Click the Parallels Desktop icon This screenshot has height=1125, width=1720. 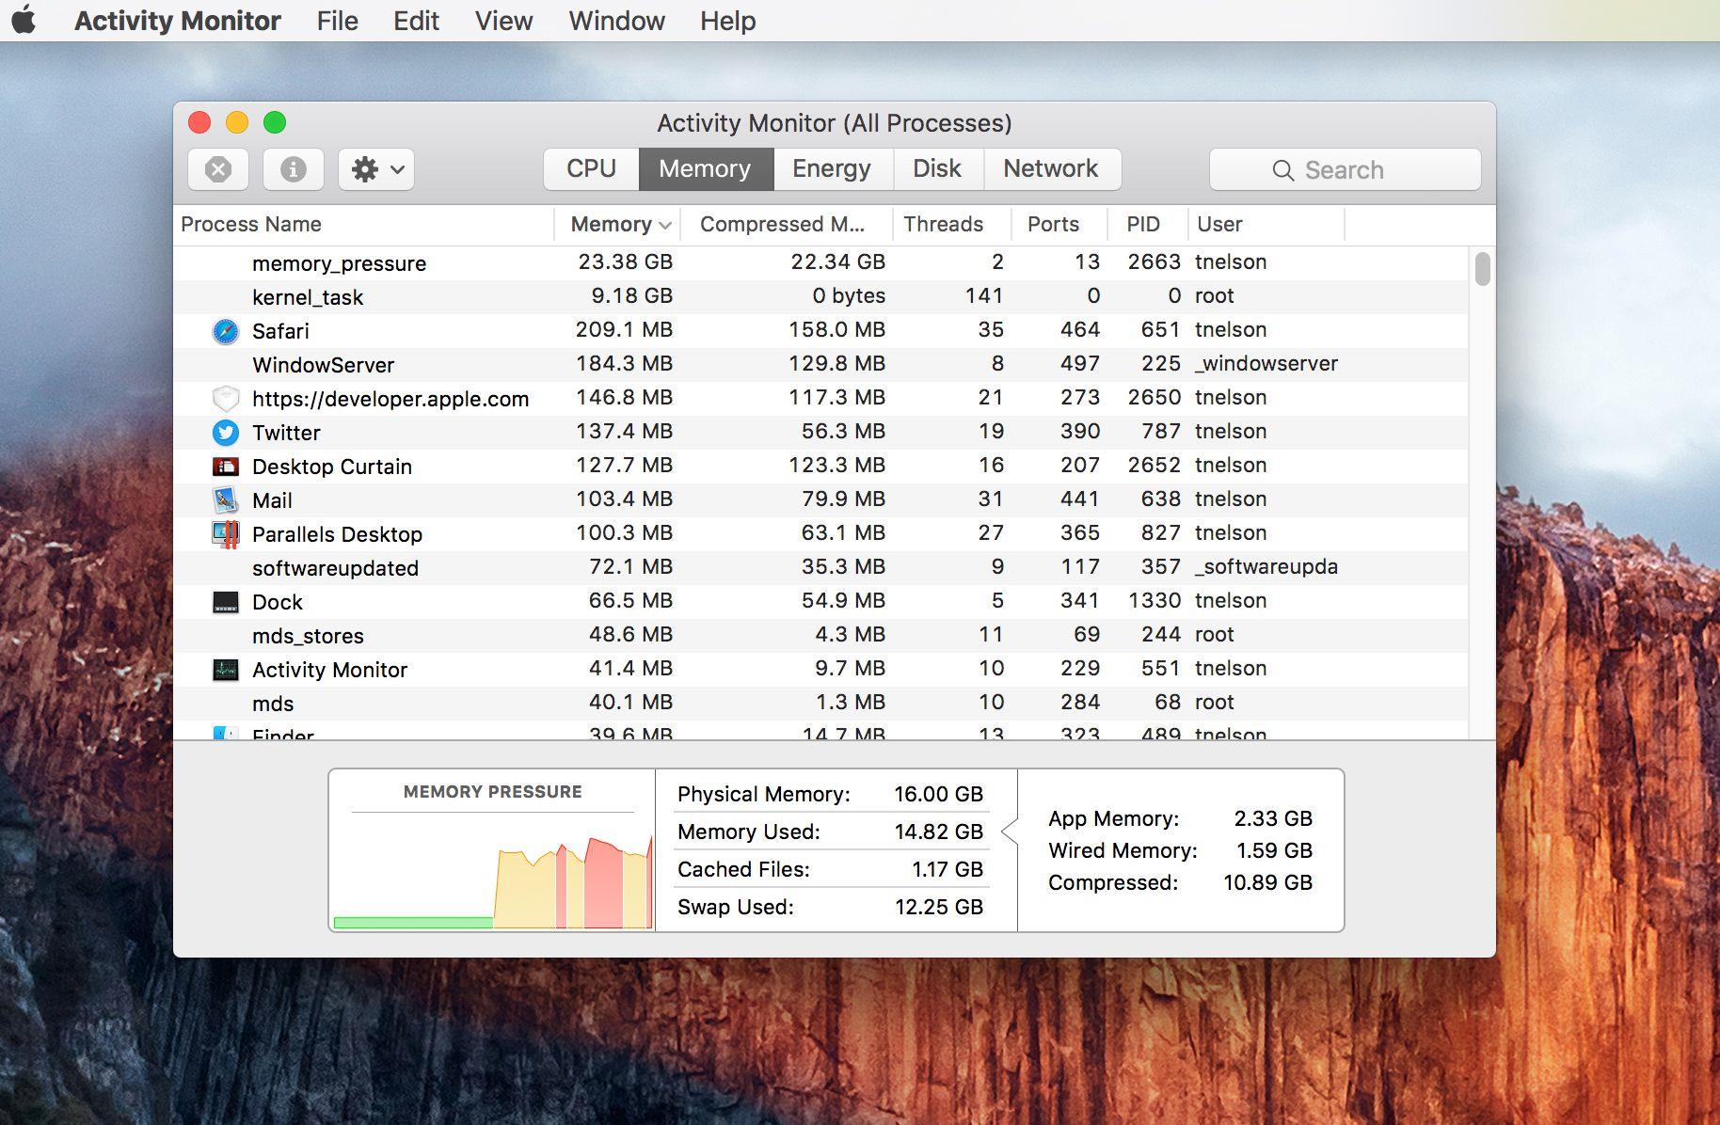coord(226,534)
